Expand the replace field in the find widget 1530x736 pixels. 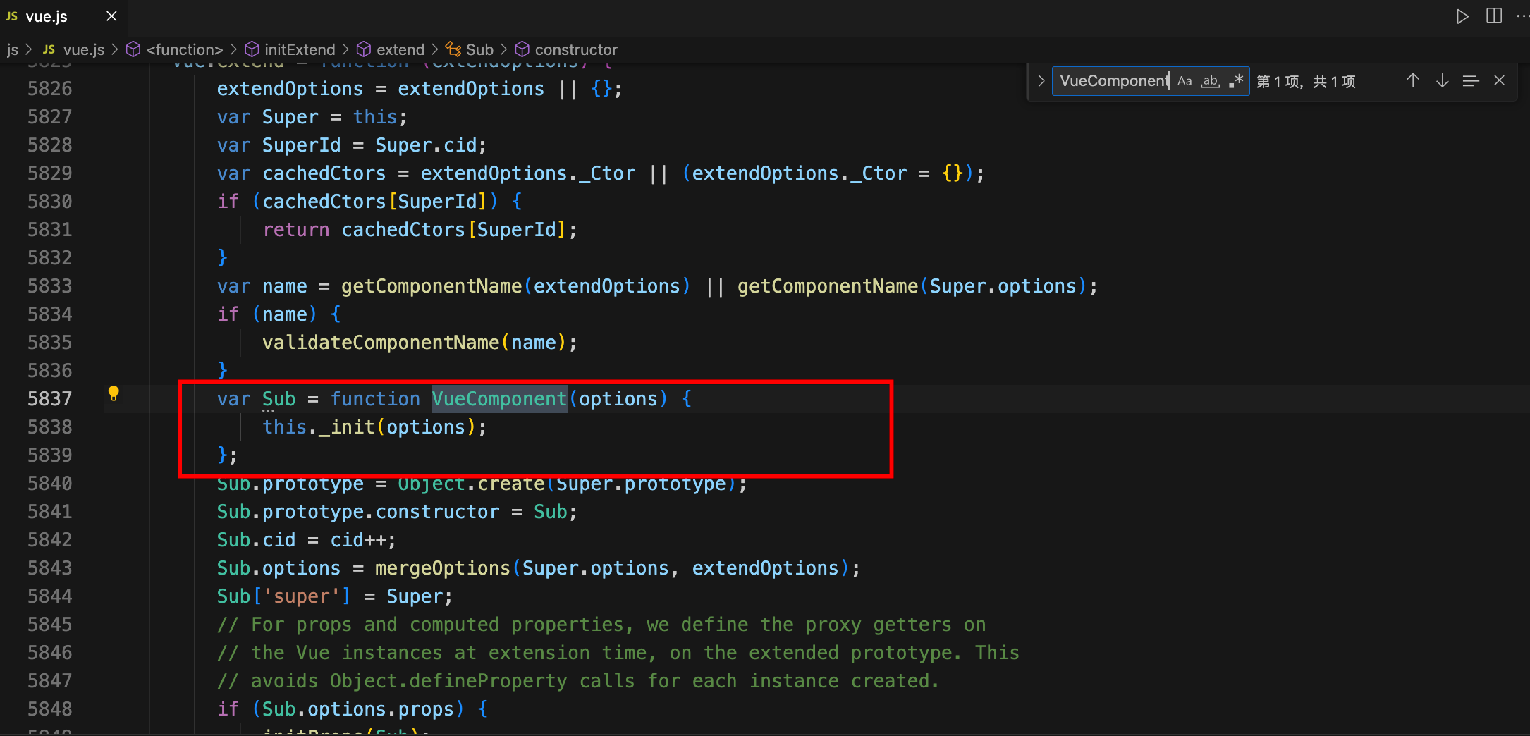click(x=1041, y=81)
